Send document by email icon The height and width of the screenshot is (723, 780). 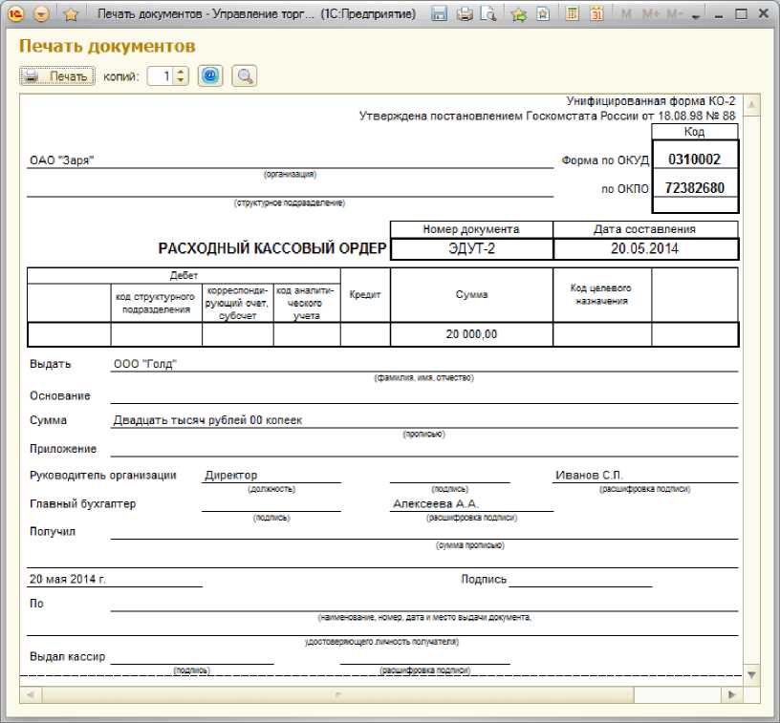[x=209, y=76]
